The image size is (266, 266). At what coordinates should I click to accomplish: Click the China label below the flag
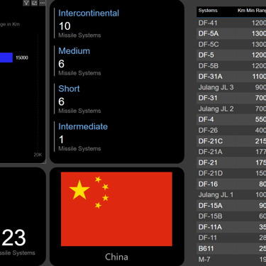click(x=116, y=257)
